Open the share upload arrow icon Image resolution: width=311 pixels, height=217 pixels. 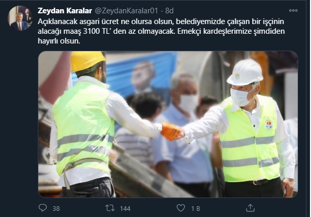pos(250,208)
